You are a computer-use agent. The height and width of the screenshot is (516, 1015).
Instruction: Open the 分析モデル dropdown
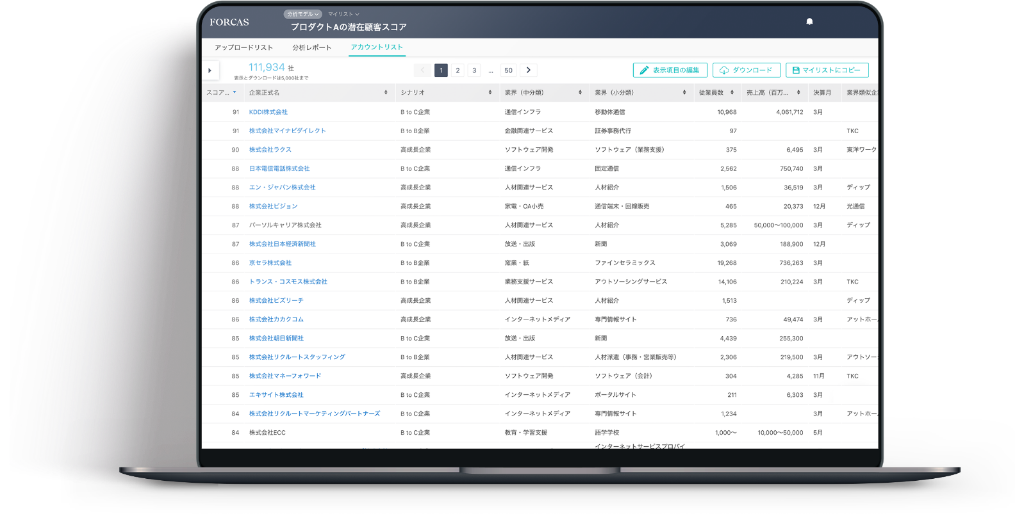click(302, 14)
